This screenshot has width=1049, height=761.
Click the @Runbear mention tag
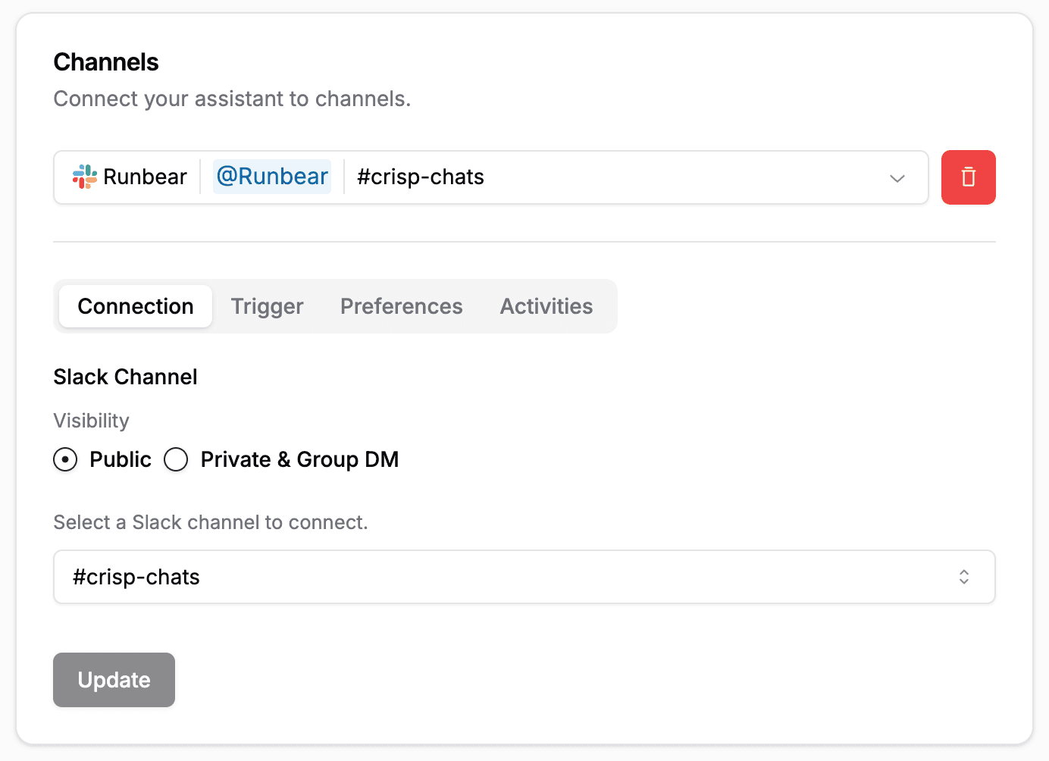coord(272,177)
